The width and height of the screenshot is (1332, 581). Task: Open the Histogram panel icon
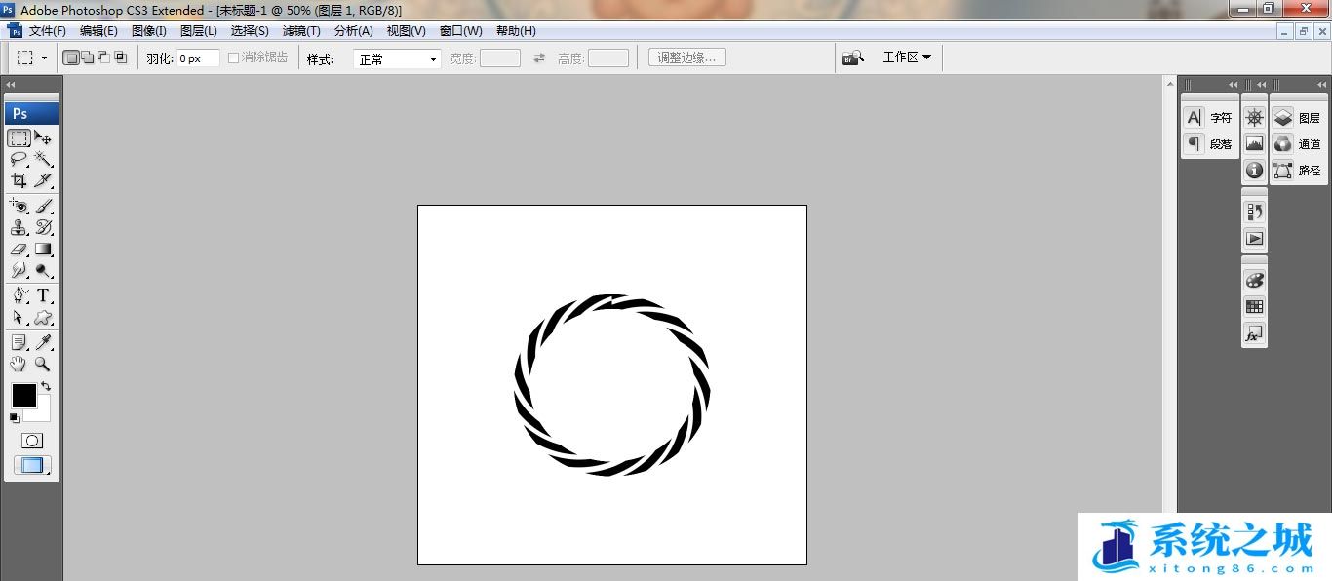pyautogui.click(x=1254, y=144)
